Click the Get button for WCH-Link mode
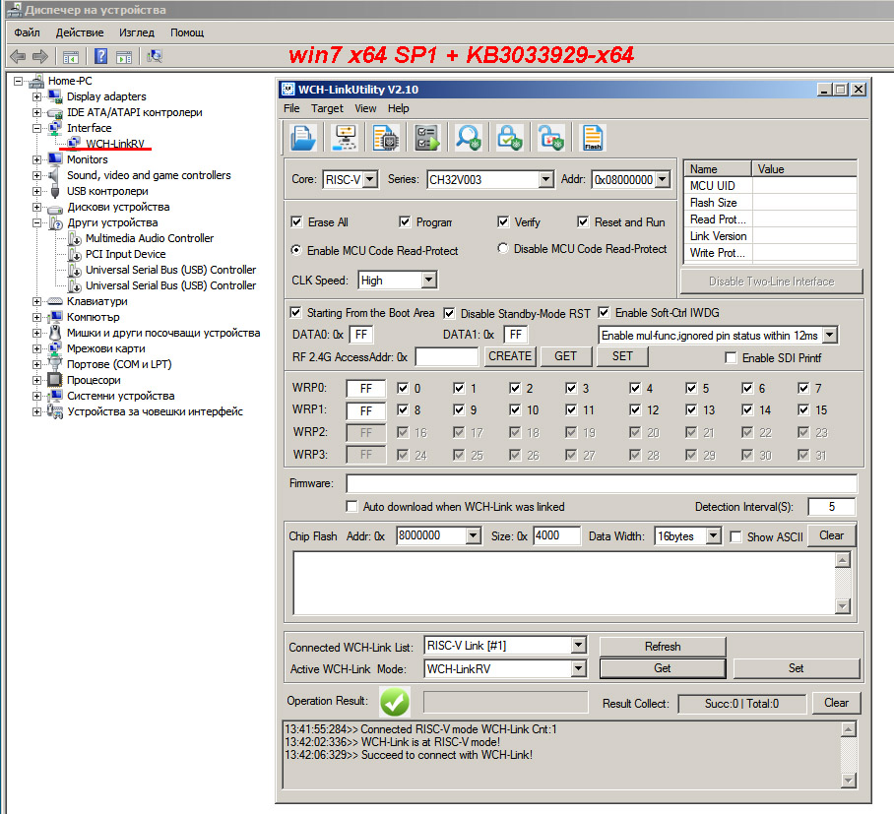The height and width of the screenshot is (814, 894). (663, 668)
